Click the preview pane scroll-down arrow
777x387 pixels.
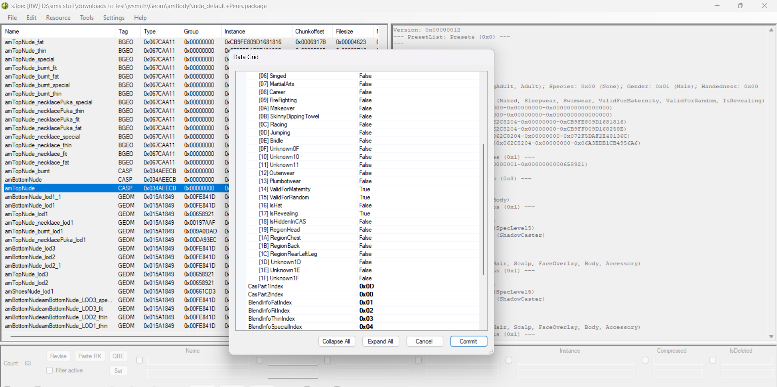tap(771, 336)
